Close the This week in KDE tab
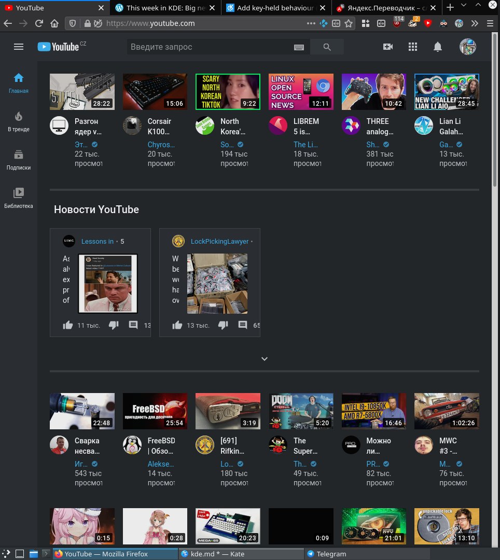 [212, 8]
